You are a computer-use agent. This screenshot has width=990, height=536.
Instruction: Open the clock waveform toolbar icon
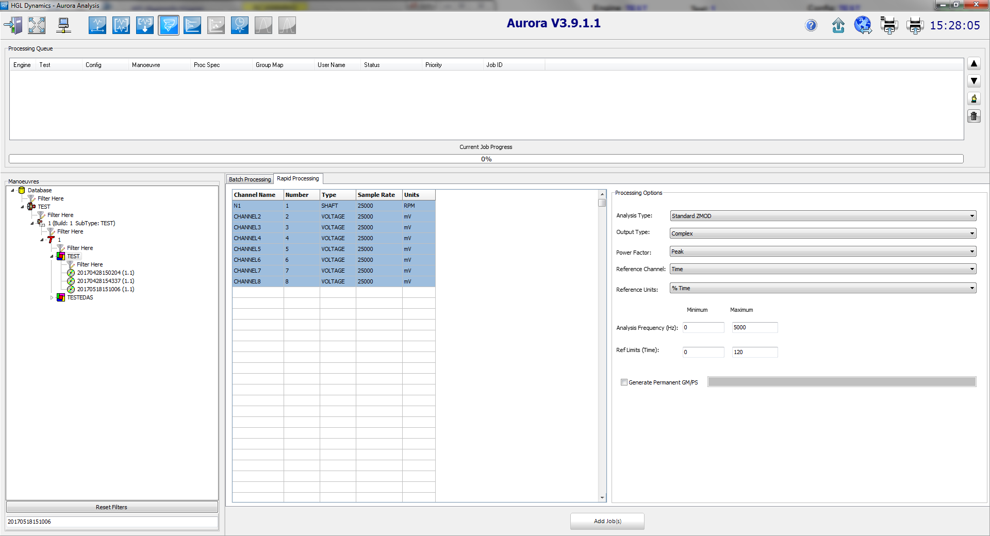[240, 25]
